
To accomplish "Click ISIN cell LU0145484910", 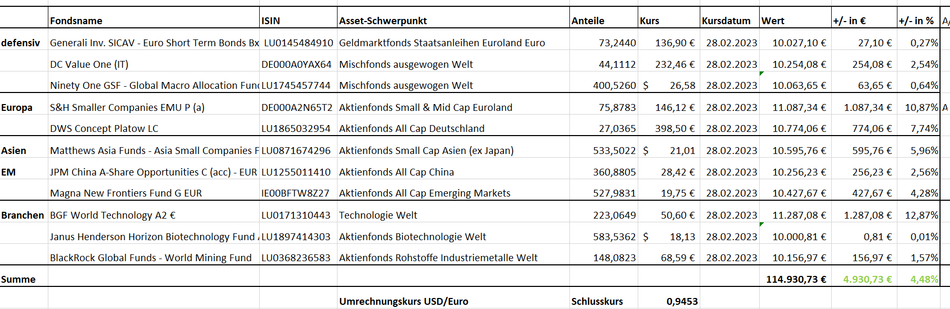I will pos(298,43).
